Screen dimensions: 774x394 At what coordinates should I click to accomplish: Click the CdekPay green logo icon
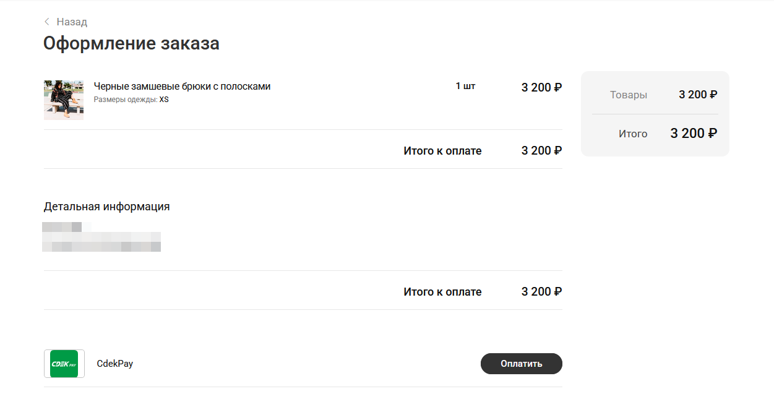pos(64,364)
